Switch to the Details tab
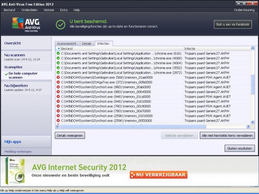The image size is (259, 194). tap(87, 44)
